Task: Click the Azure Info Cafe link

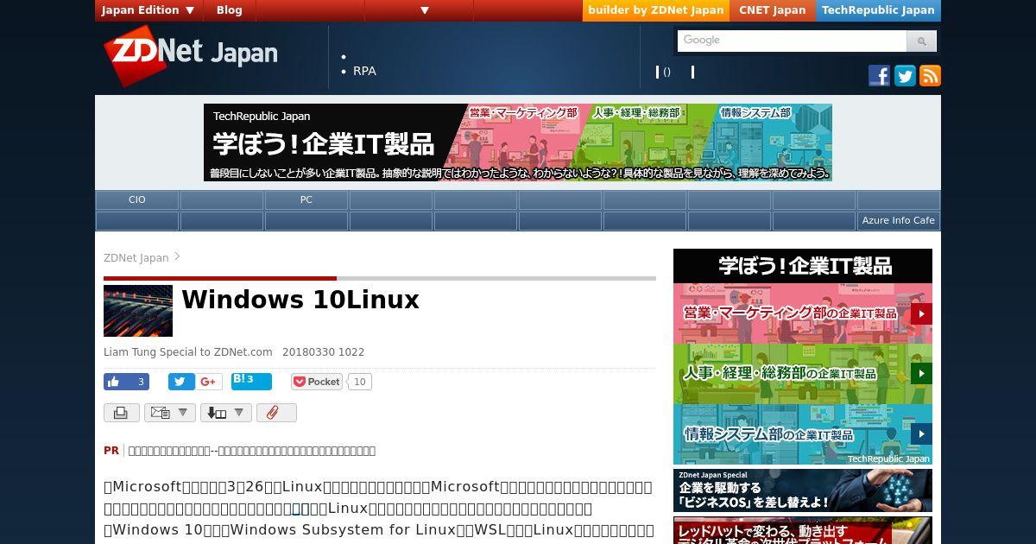Action: click(x=898, y=220)
